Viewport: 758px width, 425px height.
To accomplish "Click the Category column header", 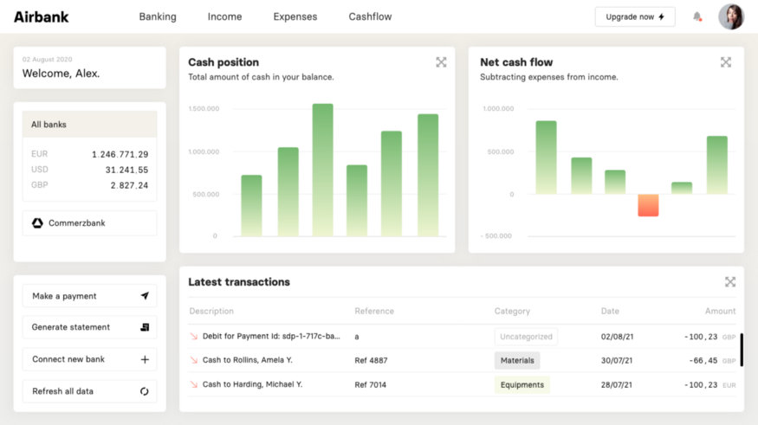I will pos(512,311).
